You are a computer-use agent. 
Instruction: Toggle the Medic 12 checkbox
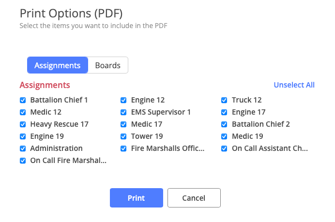coord(23,112)
